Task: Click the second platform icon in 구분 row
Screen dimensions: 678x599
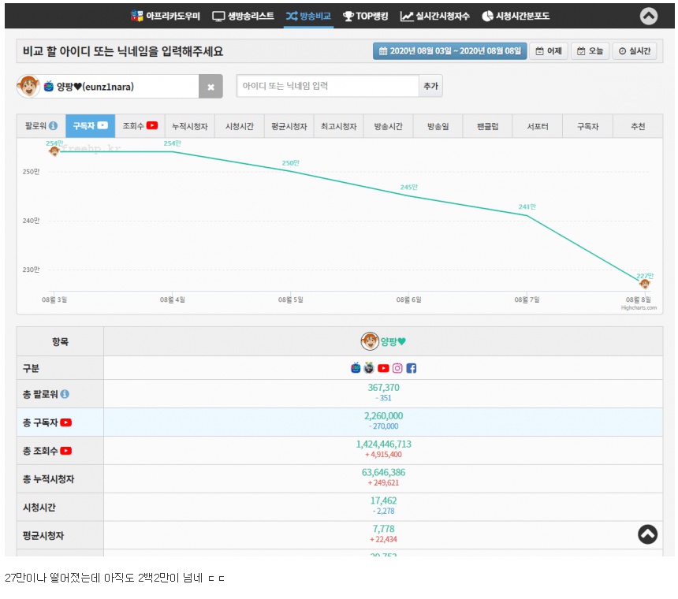Action: [369, 368]
